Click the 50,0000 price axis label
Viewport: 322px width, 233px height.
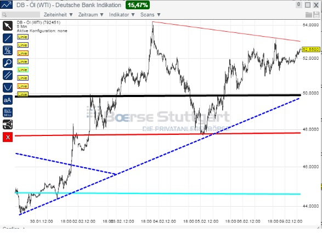tap(310, 93)
